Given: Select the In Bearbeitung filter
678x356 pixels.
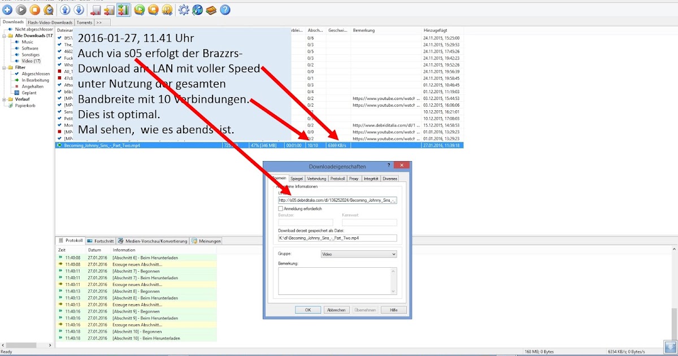Looking at the screenshot, I should [35, 80].
